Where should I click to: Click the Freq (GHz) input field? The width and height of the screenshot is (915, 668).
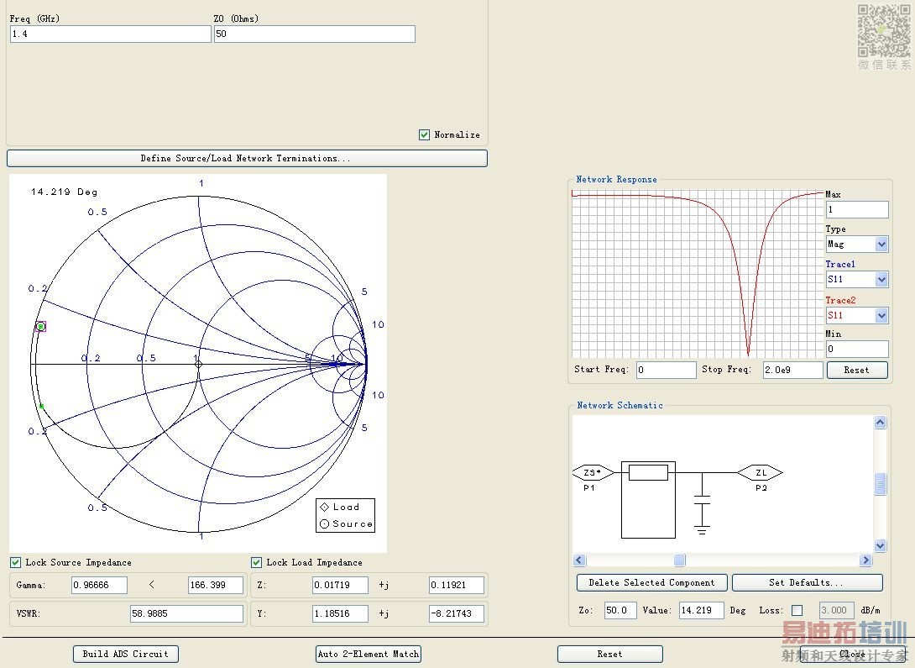tap(110, 34)
